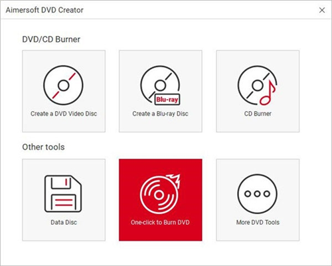Screen dimensions: 332x266
Task: Open the "More DVD Tools" label
Action: click(258, 222)
